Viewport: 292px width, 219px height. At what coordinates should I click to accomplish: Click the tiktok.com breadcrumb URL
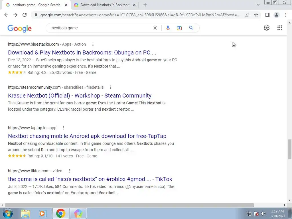pyautogui.click(x=35, y=171)
